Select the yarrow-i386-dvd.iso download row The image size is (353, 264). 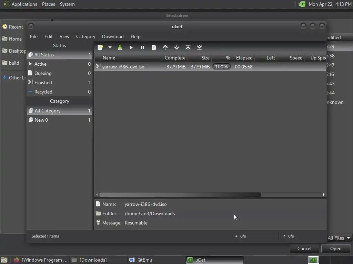tap(210, 67)
